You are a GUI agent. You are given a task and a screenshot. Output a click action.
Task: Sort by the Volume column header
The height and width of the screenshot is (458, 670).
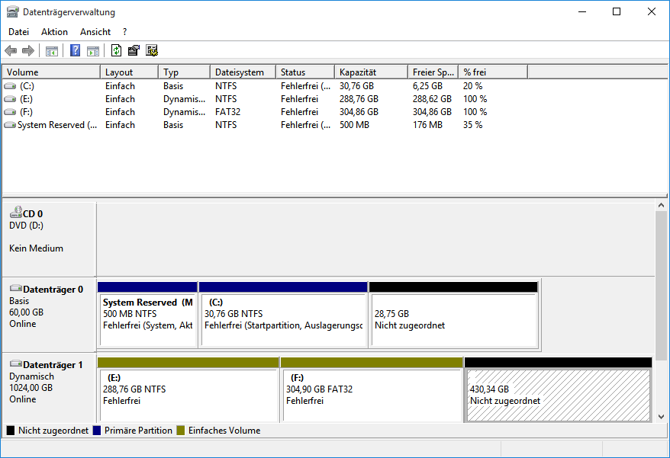[x=51, y=72]
